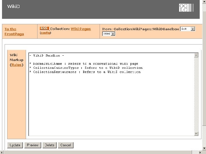The image size is (206, 154).
Task: Click the page scrollbar down arrow
Action: [204, 148]
